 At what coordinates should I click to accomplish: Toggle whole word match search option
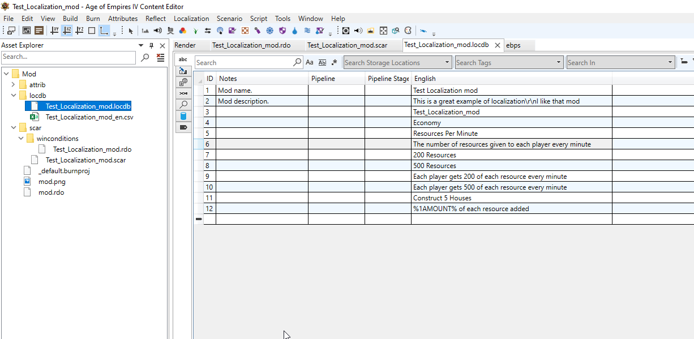pos(322,63)
